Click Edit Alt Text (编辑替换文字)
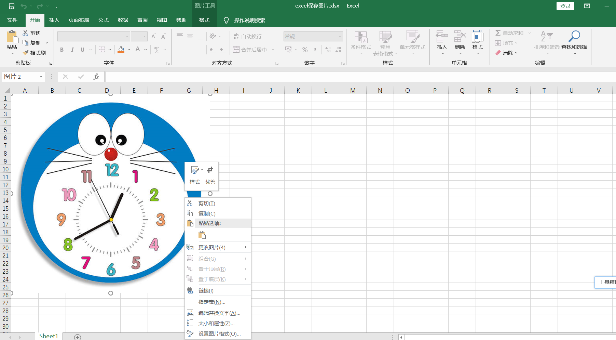Image resolution: width=616 pixels, height=340 pixels. point(218,313)
